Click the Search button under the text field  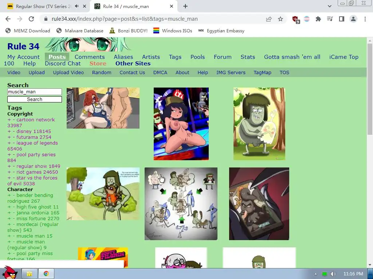35,100
